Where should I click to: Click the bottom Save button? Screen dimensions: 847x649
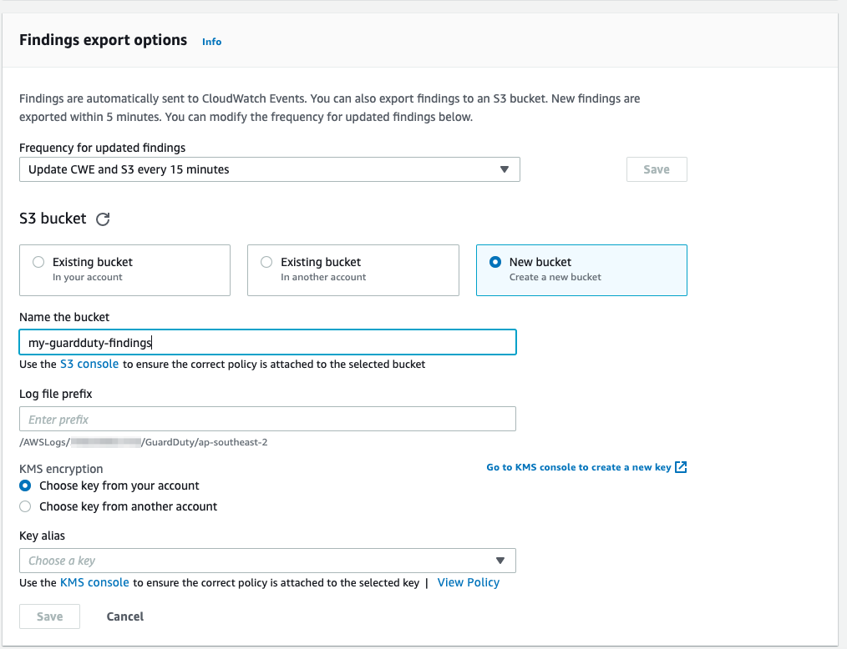pos(49,616)
